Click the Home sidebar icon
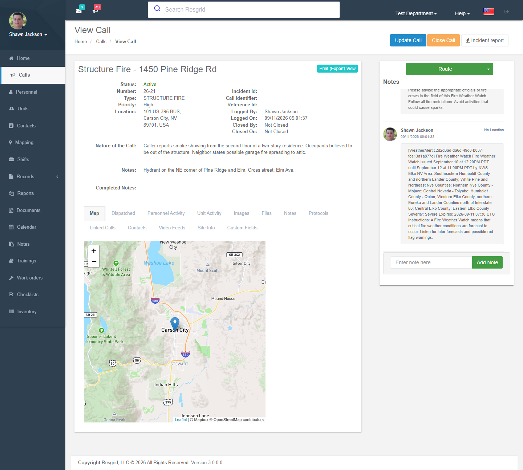Viewport: 523px width, 470px height. (x=11, y=58)
